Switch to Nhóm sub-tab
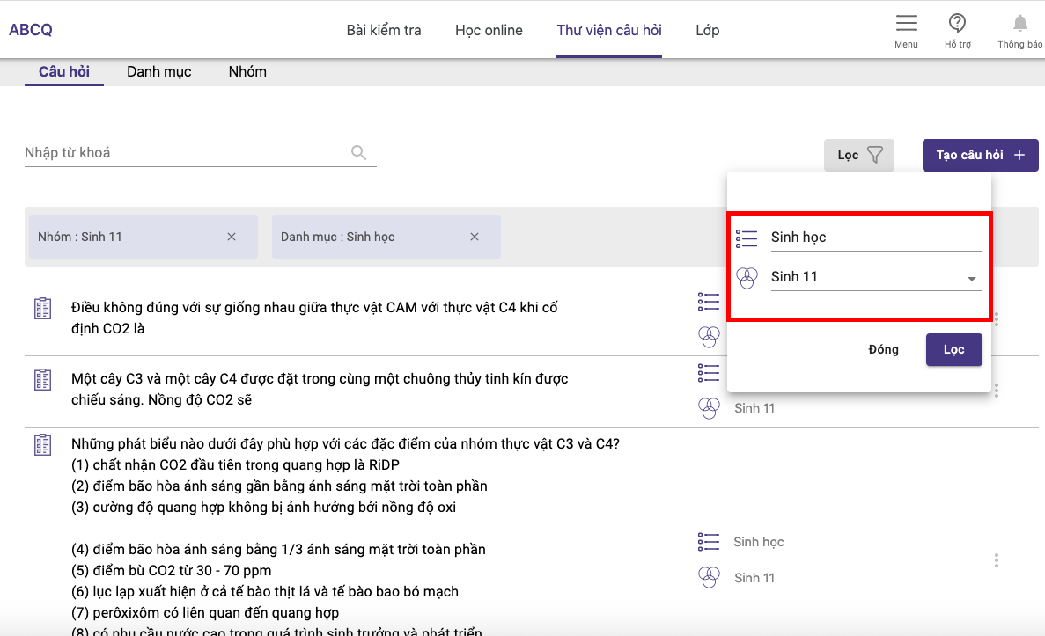The image size is (1045, 636). 247,71
